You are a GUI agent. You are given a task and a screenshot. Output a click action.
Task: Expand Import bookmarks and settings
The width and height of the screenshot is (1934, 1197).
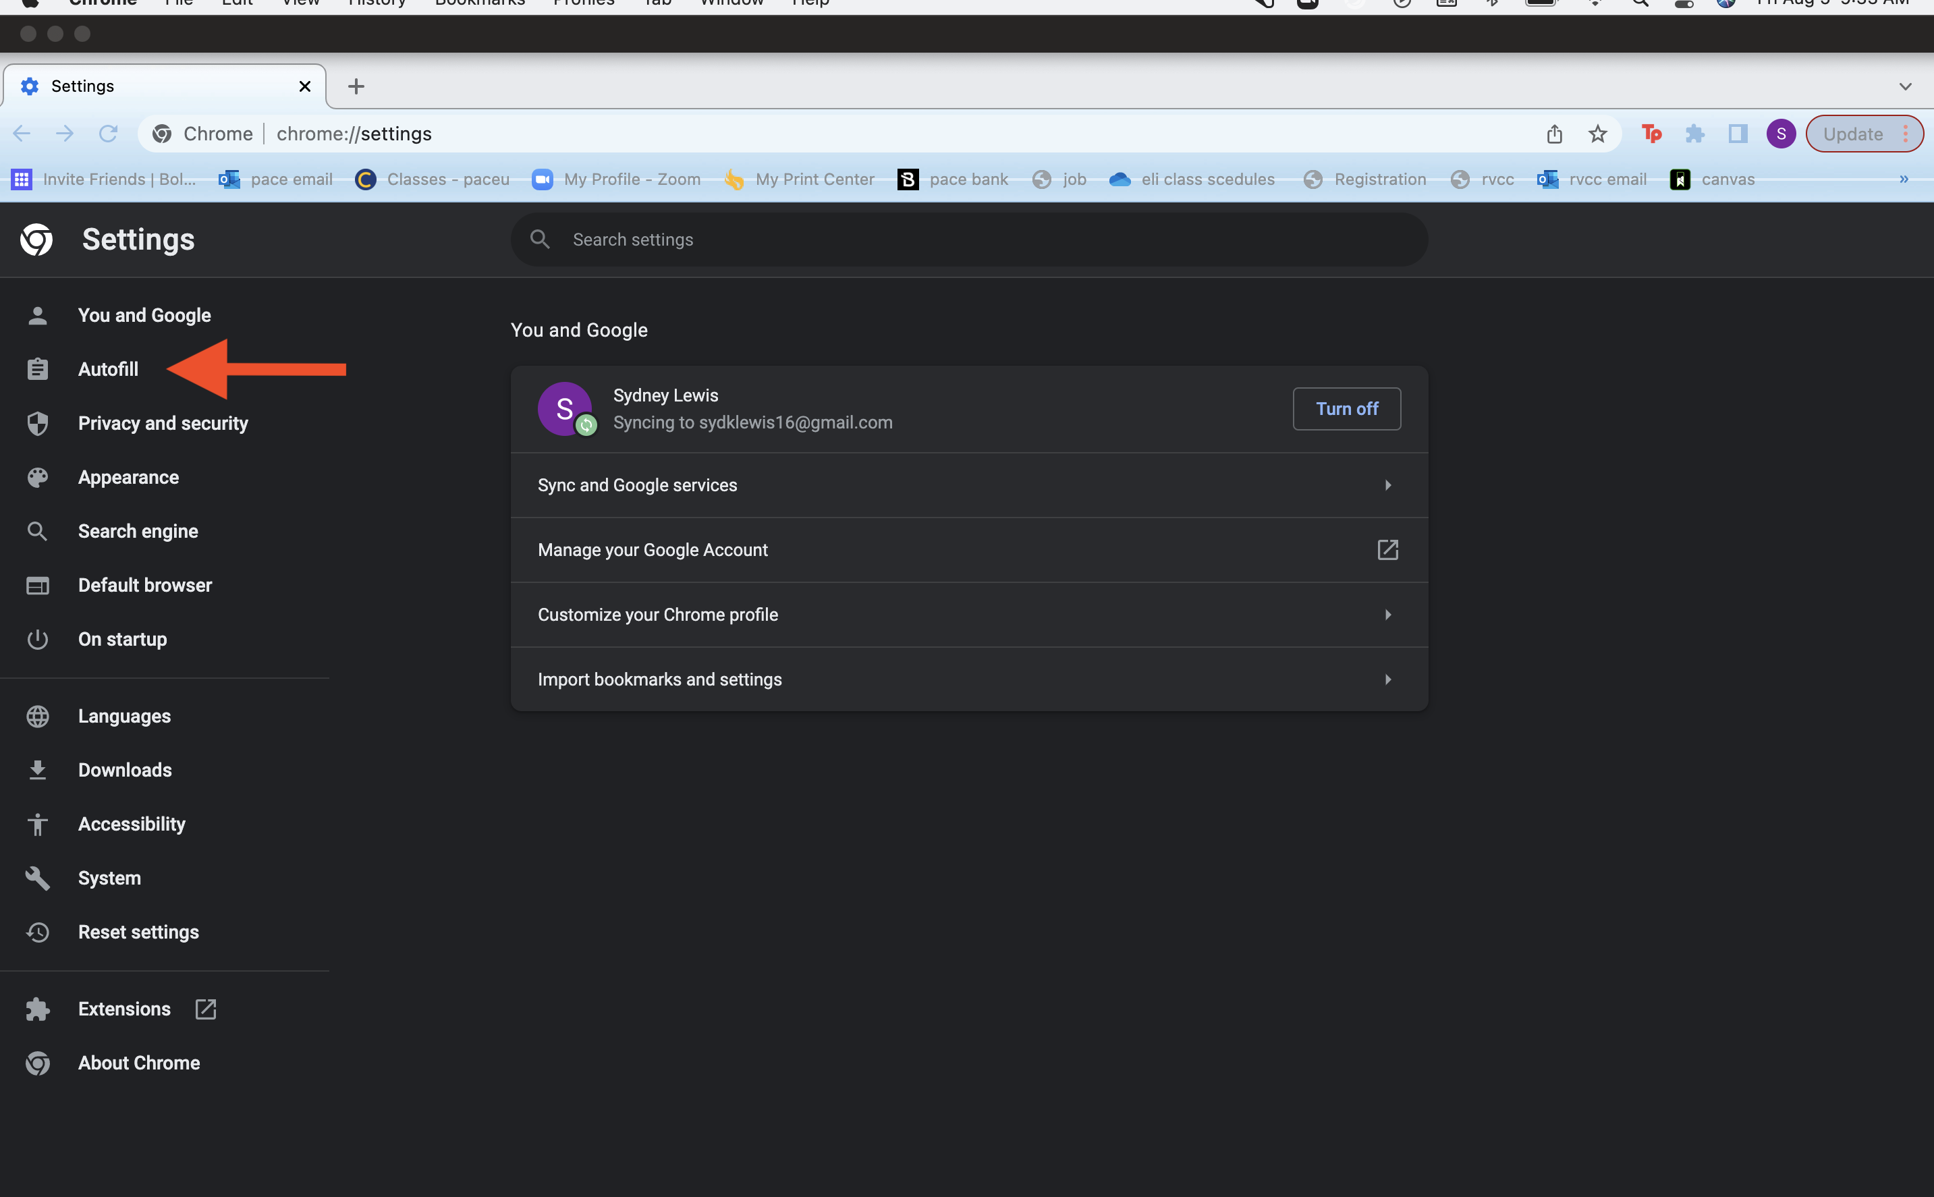tap(969, 679)
